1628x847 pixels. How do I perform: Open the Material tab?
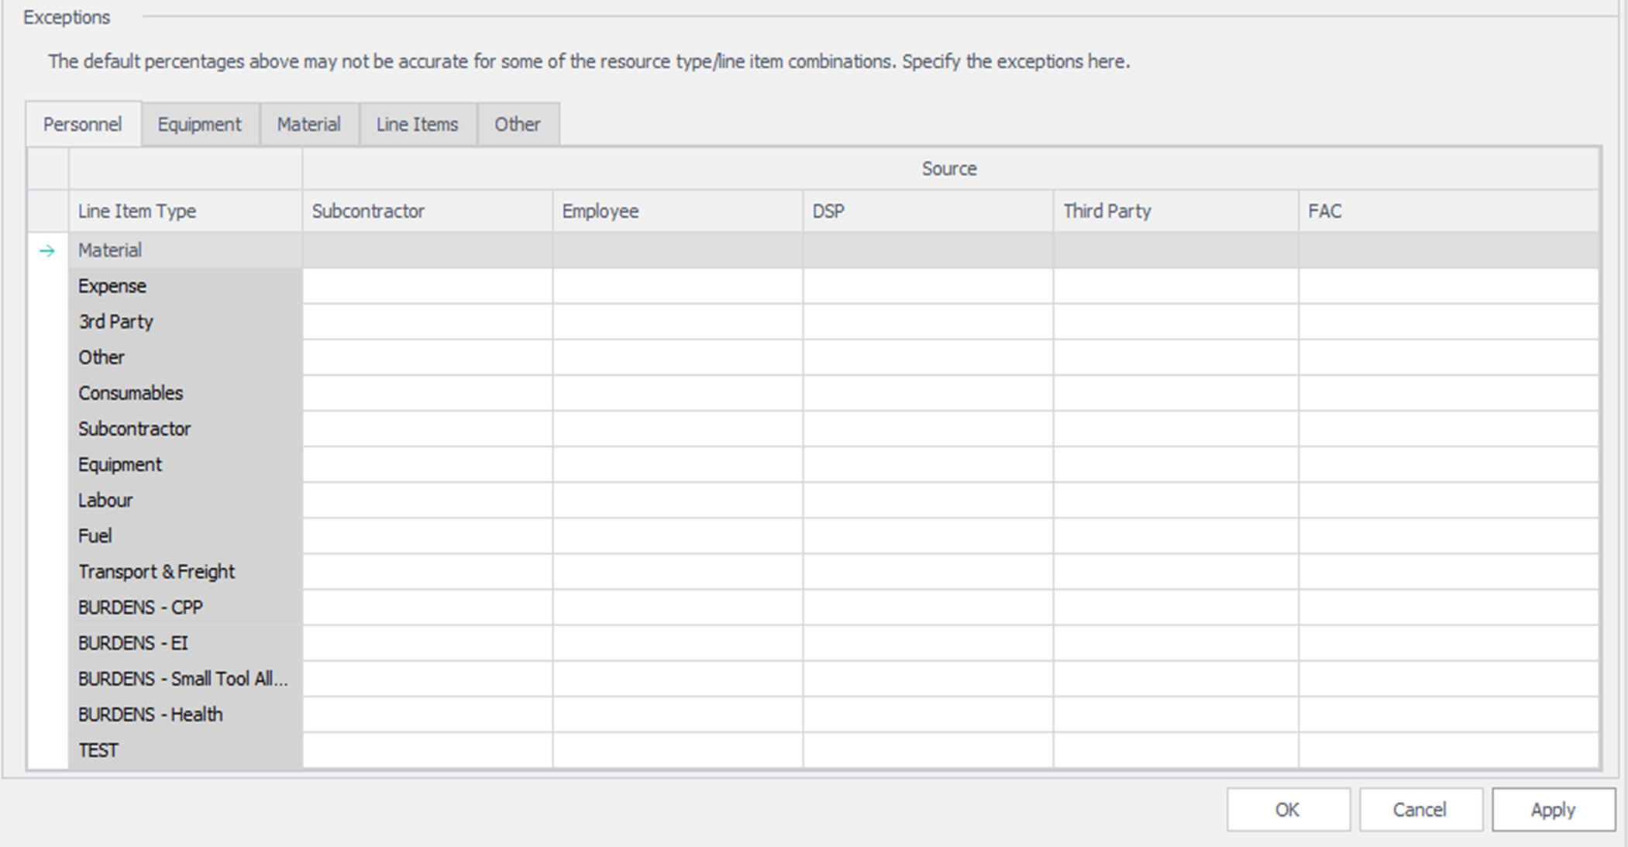click(308, 124)
